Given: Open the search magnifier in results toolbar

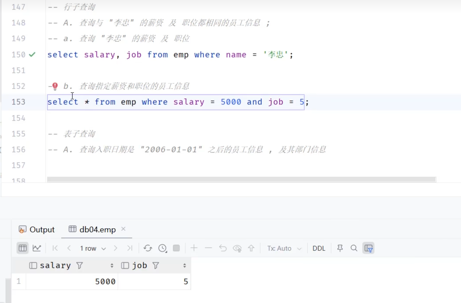Looking at the screenshot, I should (354, 248).
